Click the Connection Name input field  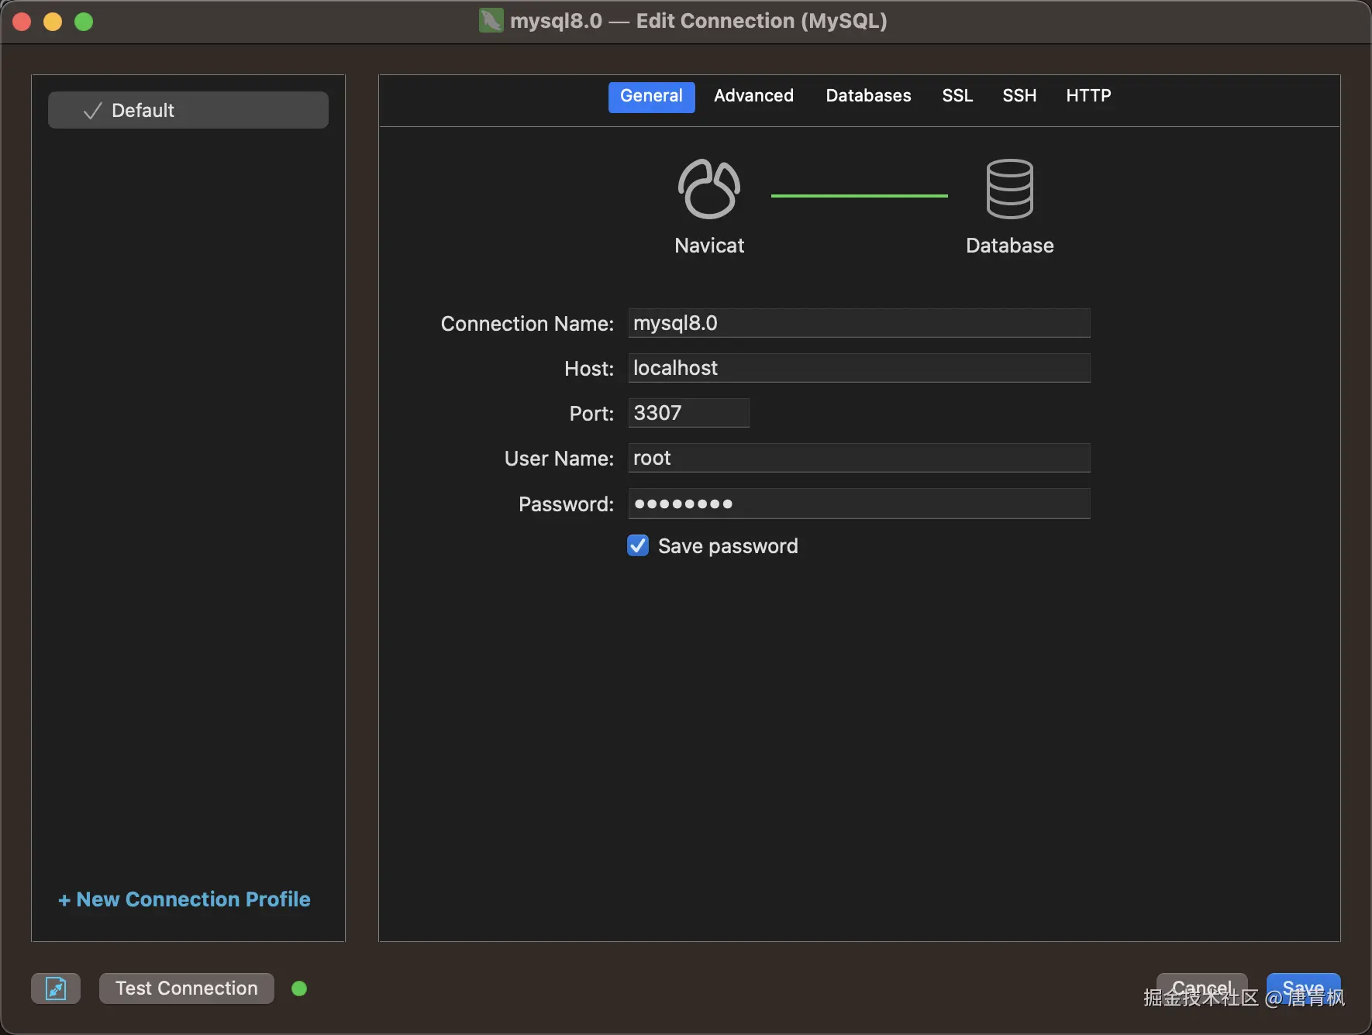(859, 323)
